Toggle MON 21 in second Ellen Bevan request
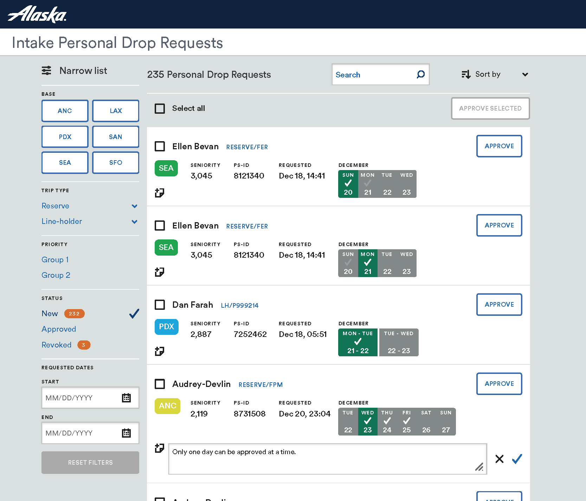586x501 pixels. 368,263
